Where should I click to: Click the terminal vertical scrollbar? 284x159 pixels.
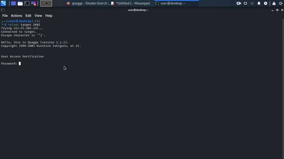(283, 88)
